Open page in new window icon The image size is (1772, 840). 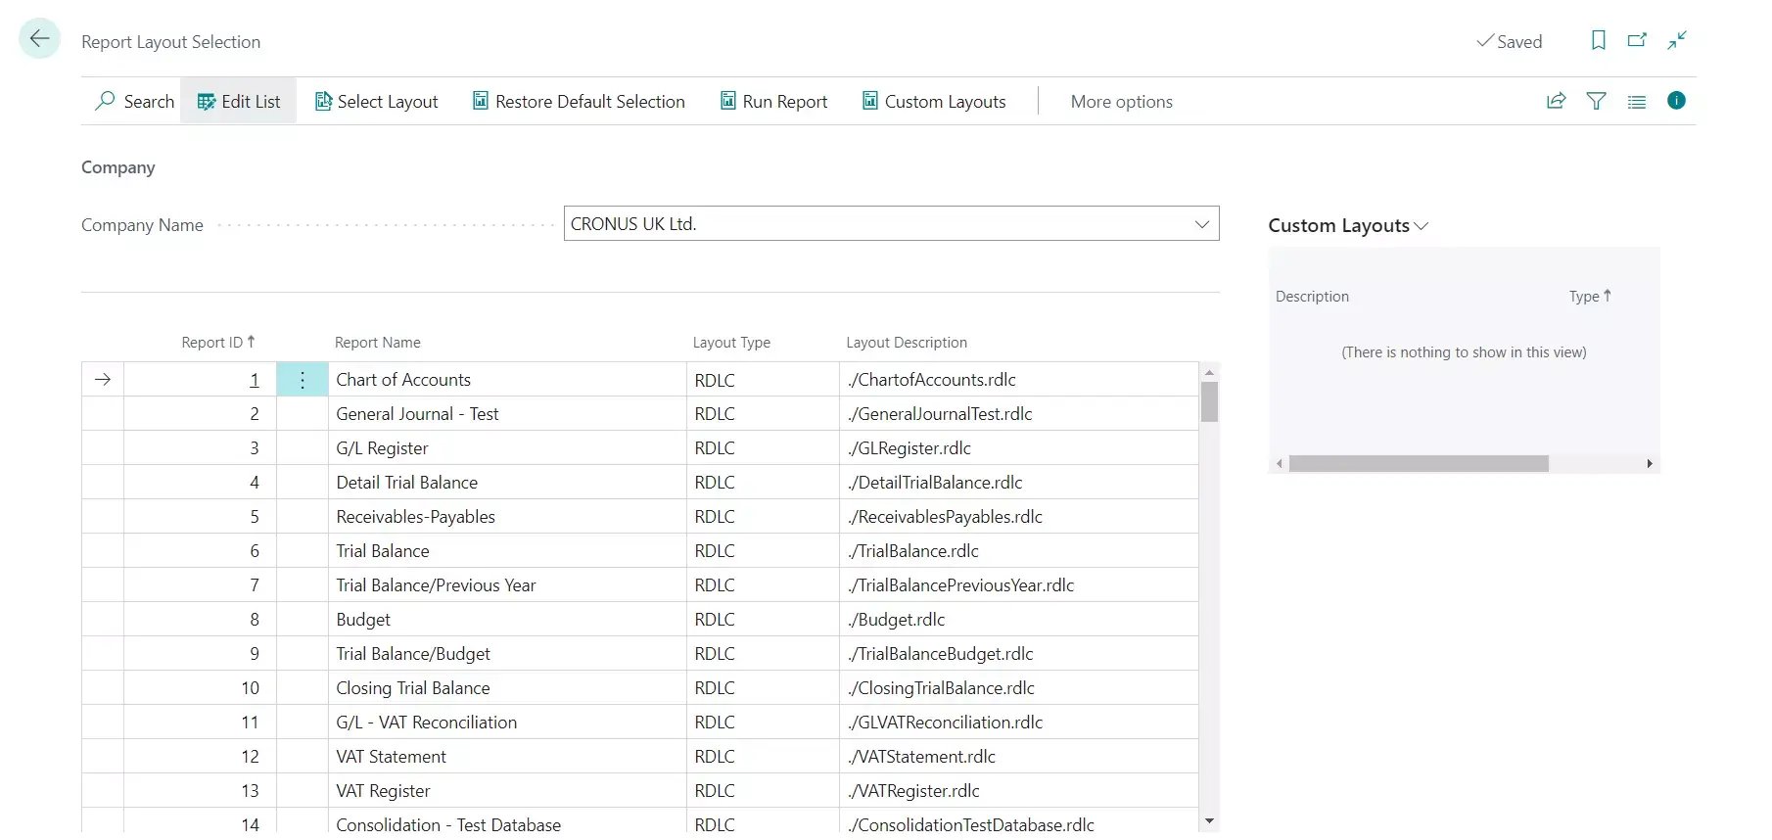tap(1637, 40)
